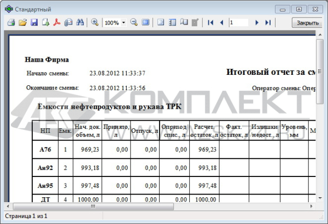Click the Edit page icon
328x224 pixels.
click(195, 22)
